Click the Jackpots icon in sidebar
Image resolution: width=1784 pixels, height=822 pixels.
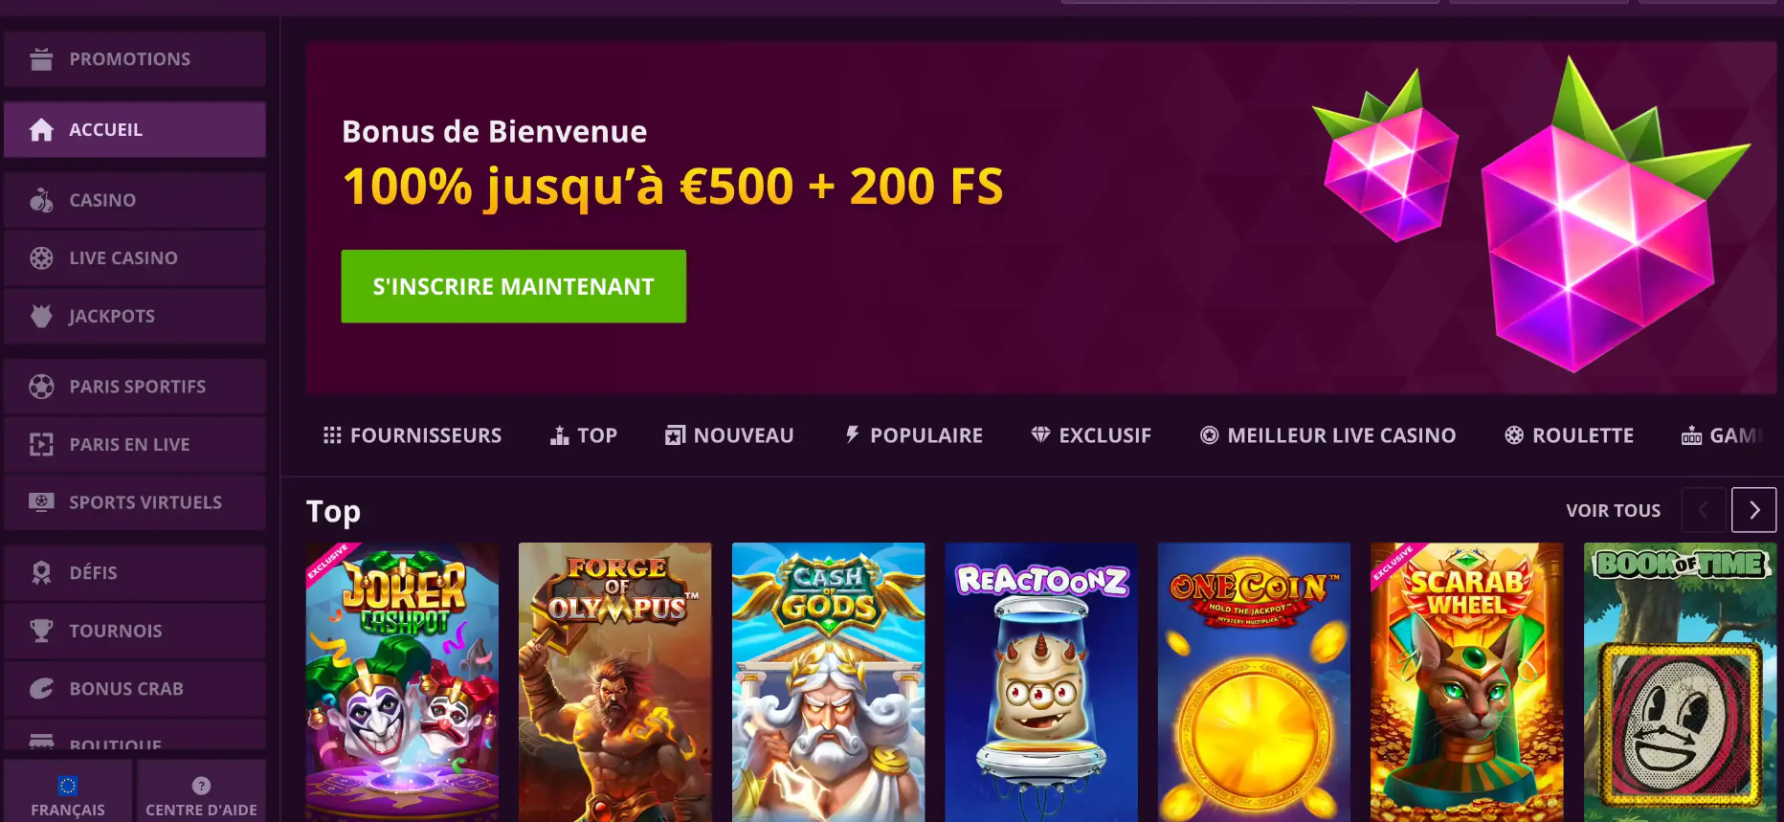click(x=41, y=316)
